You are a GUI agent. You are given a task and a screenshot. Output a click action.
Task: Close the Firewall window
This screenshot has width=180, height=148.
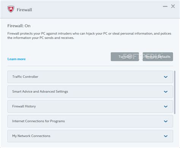click(x=173, y=6)
